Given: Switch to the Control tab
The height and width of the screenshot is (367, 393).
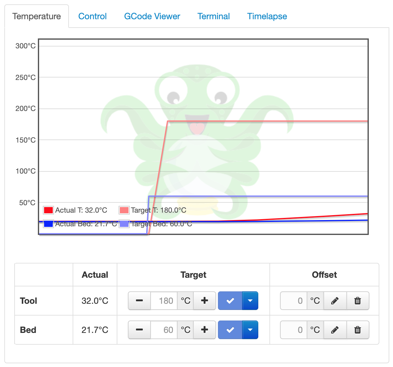Looking at the screenshot, I should click(93, 16).
